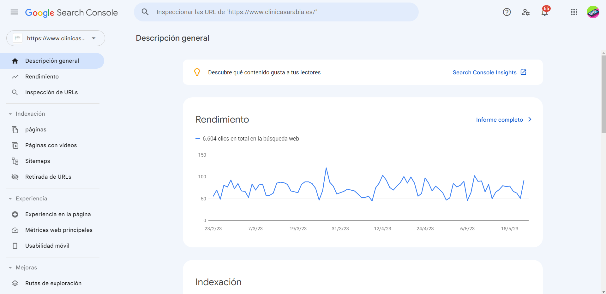The image size is (606, 294).
Task: Click the 23/2/23 date label
Action: [213, 229]
